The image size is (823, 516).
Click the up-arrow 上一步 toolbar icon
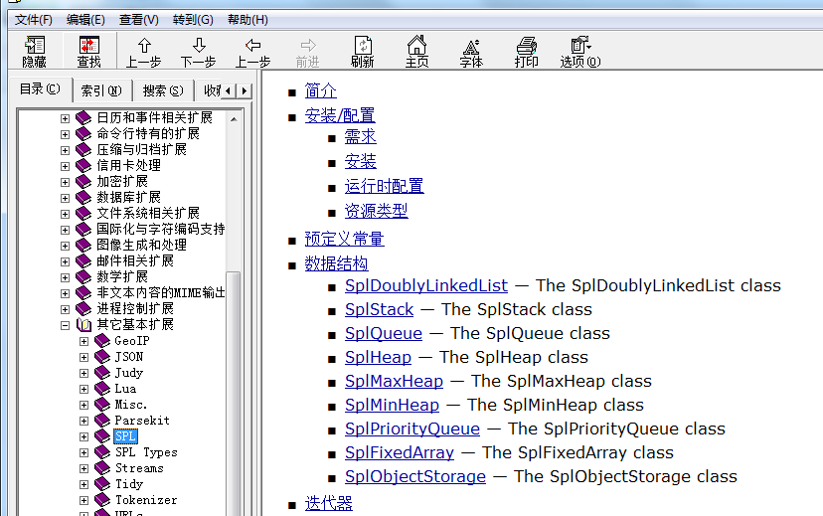[144, 45]
